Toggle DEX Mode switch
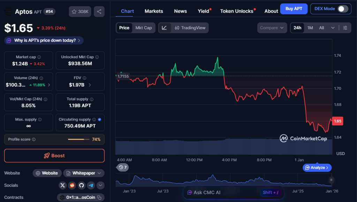Image resolution: width=357 pixels, height=202 pixels. [x=343, y=9]
